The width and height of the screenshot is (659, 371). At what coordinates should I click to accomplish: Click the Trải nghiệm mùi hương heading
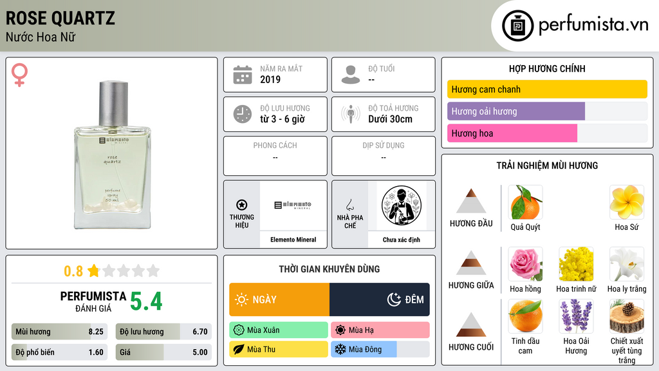click(x=547, y=166)
